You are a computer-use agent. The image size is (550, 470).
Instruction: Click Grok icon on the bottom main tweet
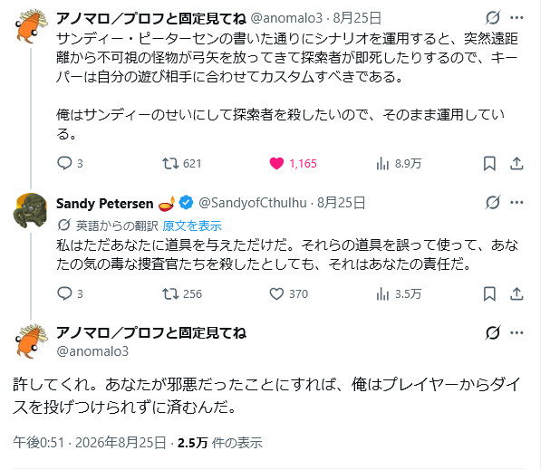[493, 332]
